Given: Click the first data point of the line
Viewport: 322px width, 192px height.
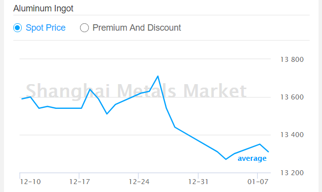Looking at the screenshot, I should tap(22, 99).
